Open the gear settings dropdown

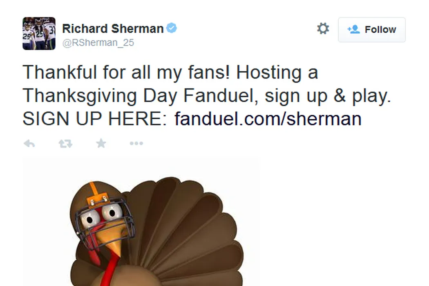pyautogui.click(x=323, y=29)
